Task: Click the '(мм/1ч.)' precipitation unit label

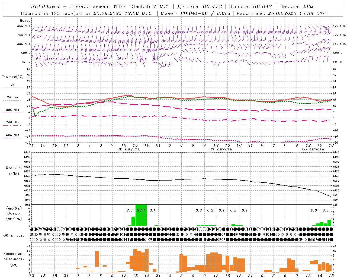Action: pos(14,219)
